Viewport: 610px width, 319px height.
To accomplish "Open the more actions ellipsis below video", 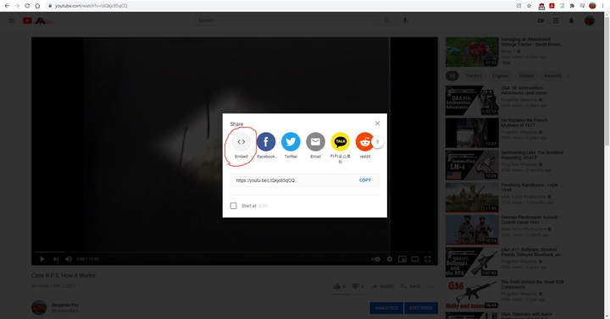I will click(x=431, y=286).
